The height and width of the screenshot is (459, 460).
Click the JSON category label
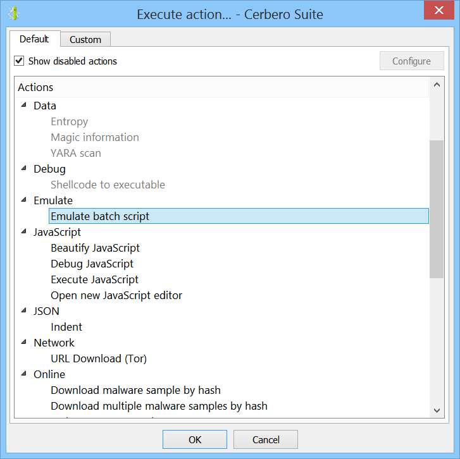pyautogui.click(x=46, y=311)
